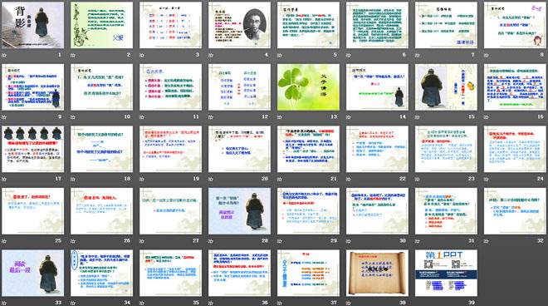Screen dimensions: 548x306
Task: Select slide 4 thumbnail with author portrait photo
Action: pyautogui.click(x=239, y=25)
